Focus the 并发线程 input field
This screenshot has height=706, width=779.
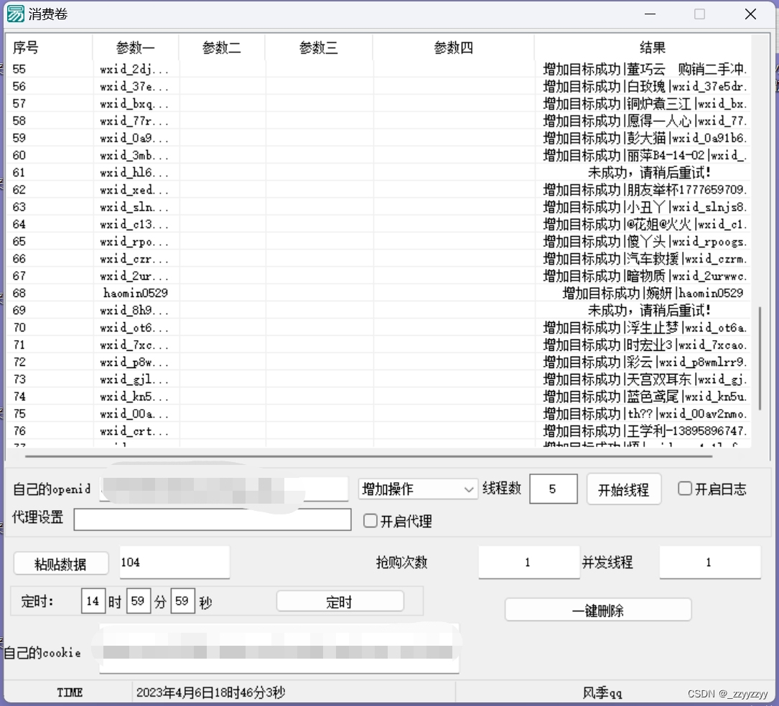710,563
